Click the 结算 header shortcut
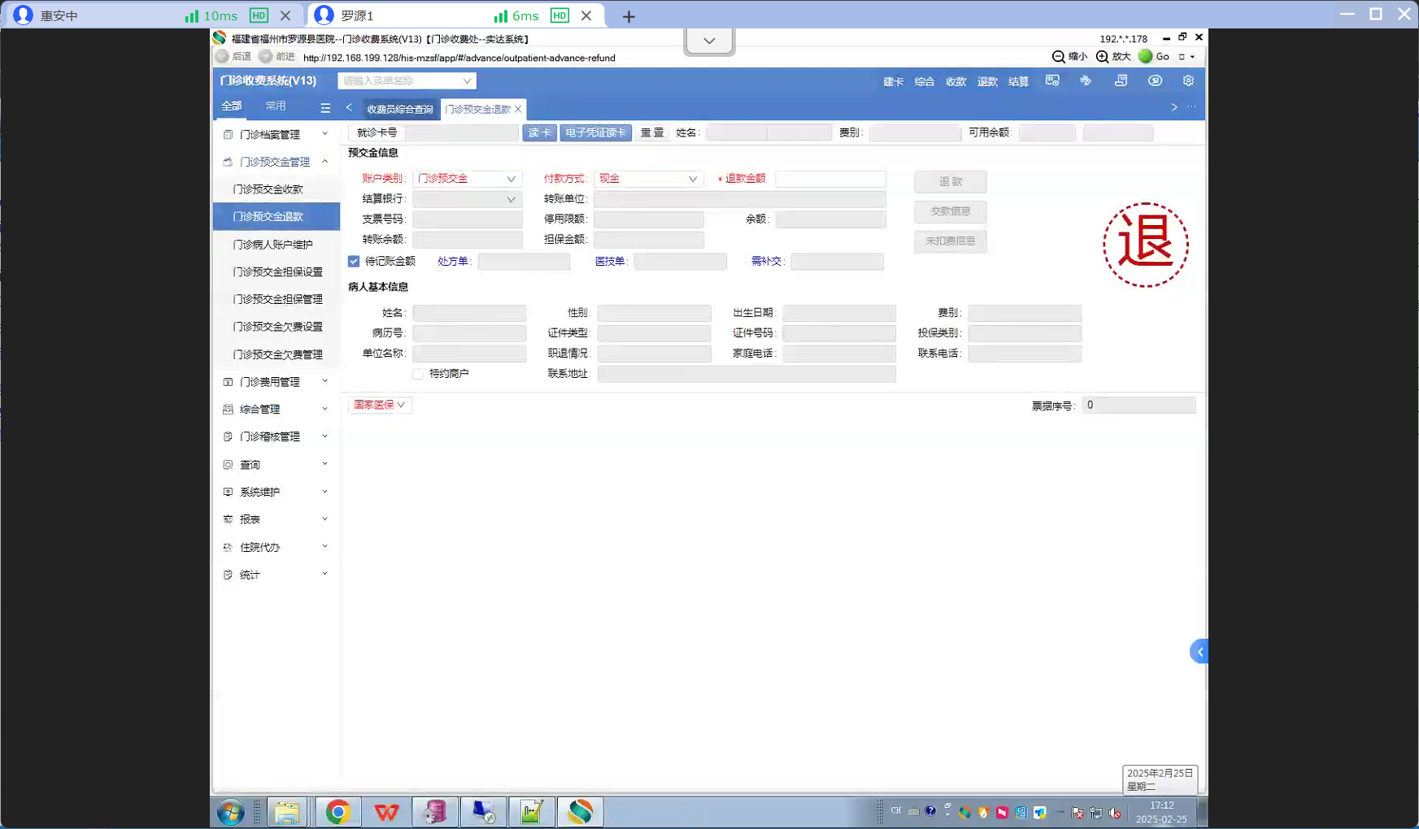1419x829 pixels. (x=1018, y=81)
